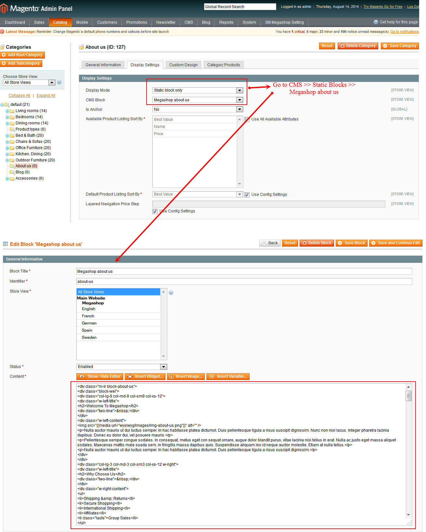The image size is (426, 532).
Task: Collapse the defaut root category node
Action: click(x=2, y=105)
